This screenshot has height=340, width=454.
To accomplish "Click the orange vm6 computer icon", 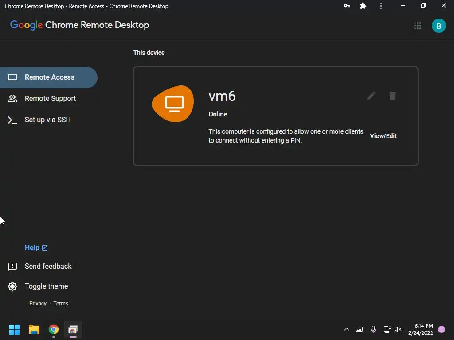I will 173,104.
